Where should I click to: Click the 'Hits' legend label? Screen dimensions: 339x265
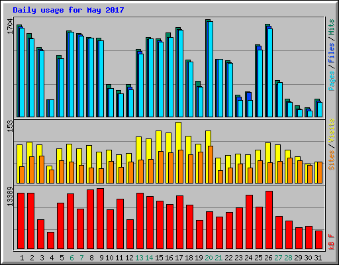tap(332, 27)
